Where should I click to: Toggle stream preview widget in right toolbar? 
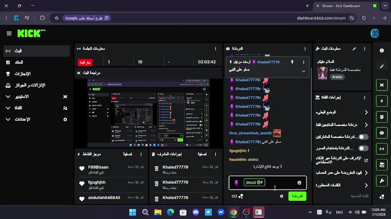click(382, 85)
